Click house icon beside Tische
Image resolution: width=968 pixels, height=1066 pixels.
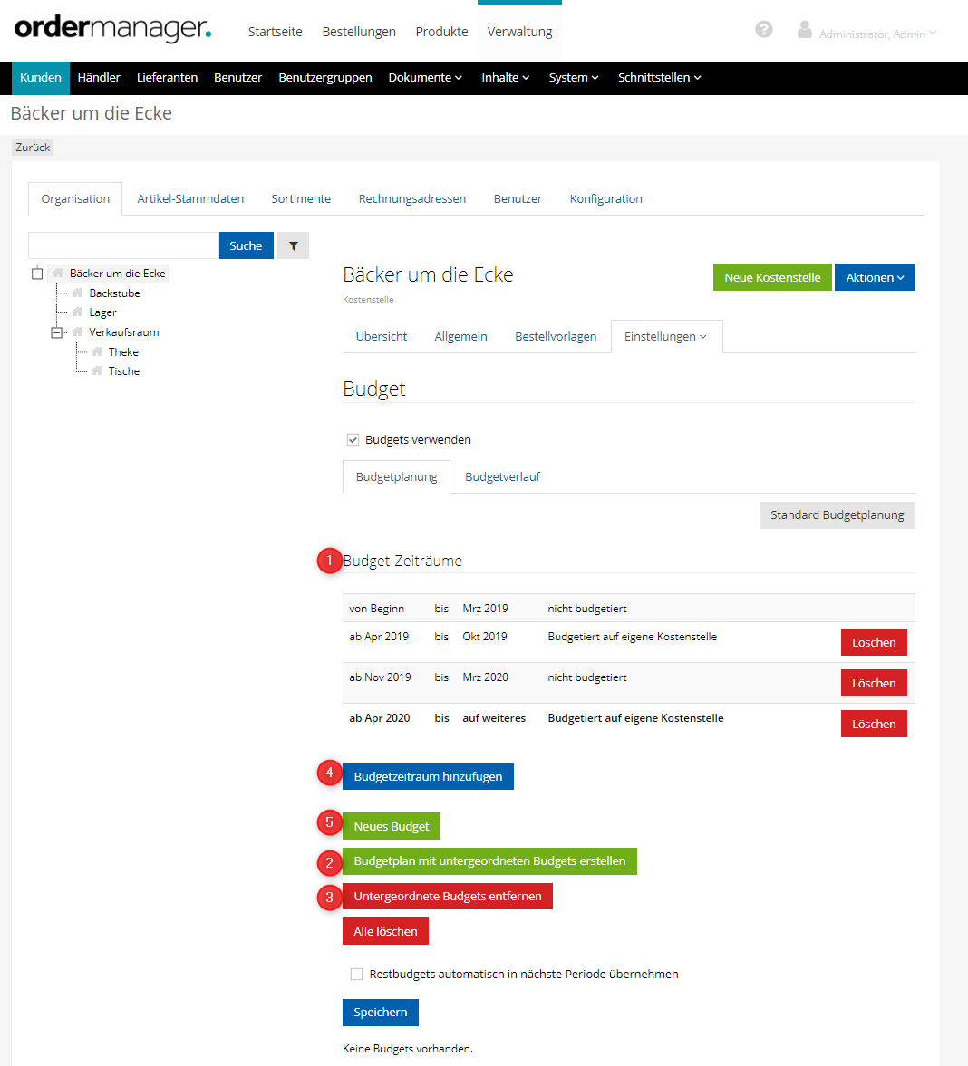(97, 371)
